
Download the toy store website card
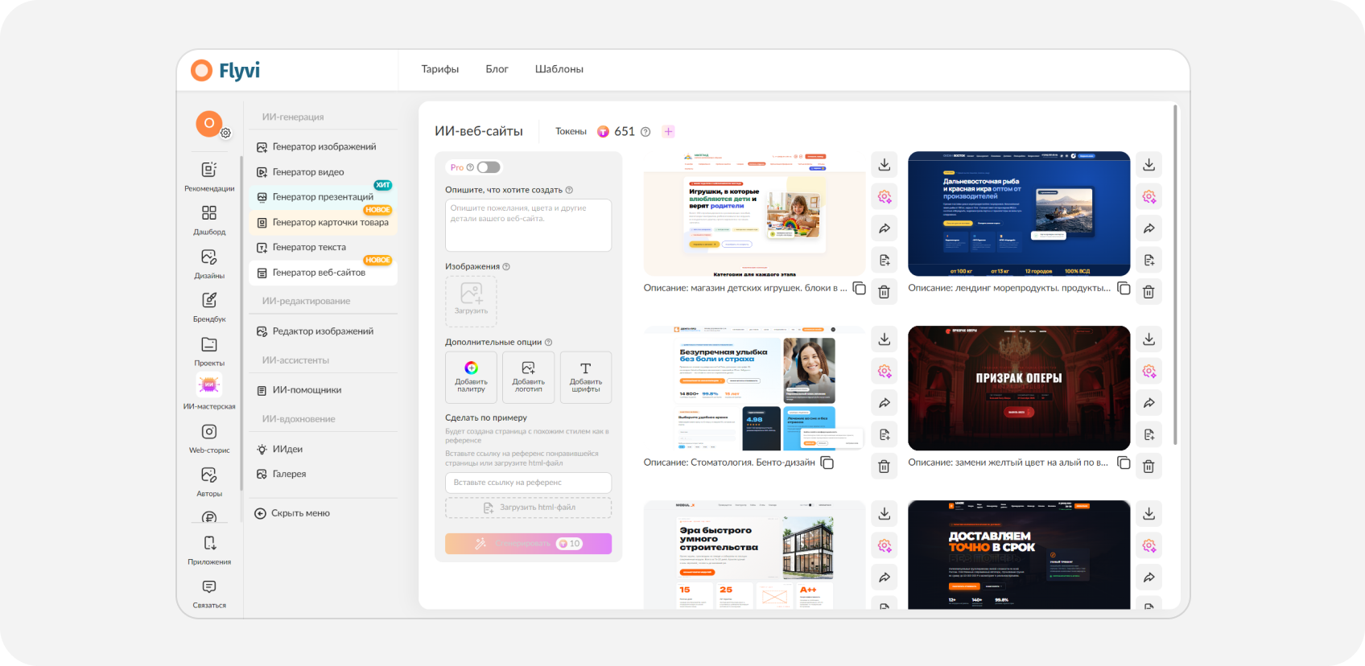point(884,165)
